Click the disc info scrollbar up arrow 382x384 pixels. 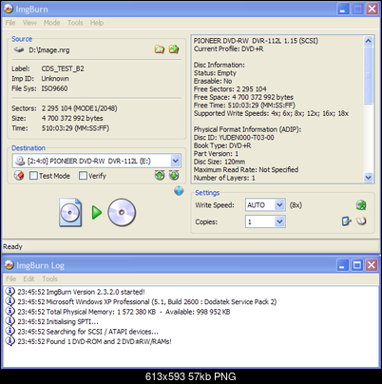[368, 41]
